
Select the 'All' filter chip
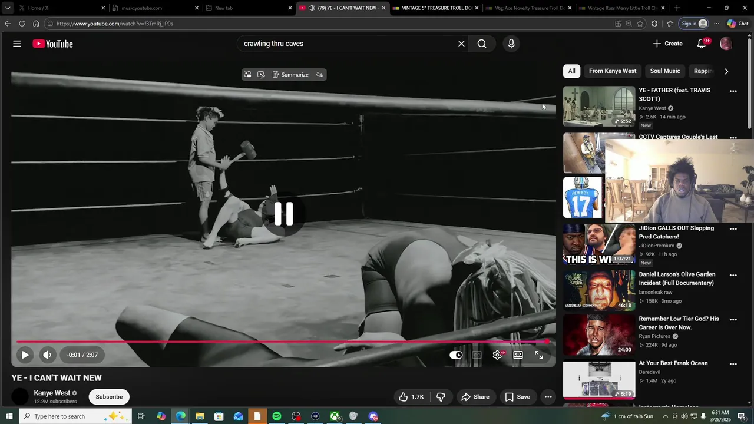[571, 71]
